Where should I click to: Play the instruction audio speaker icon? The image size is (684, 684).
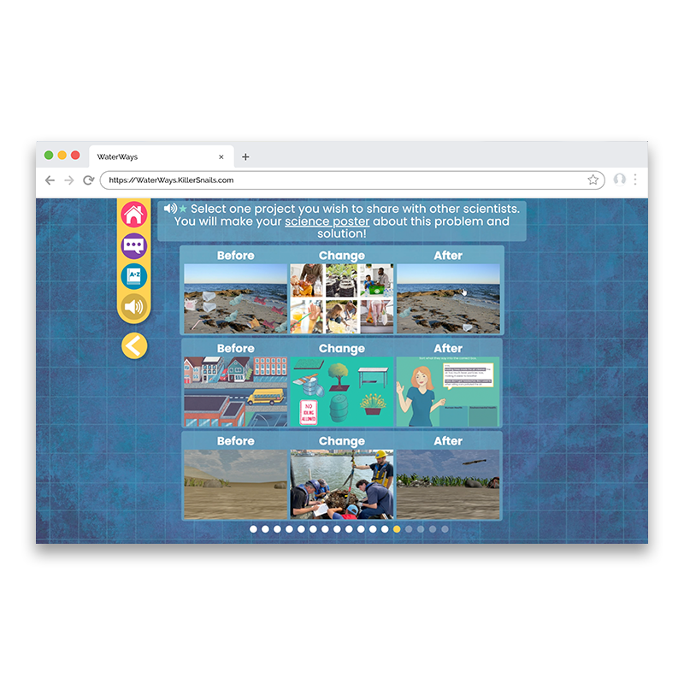(x=170, y=209)
